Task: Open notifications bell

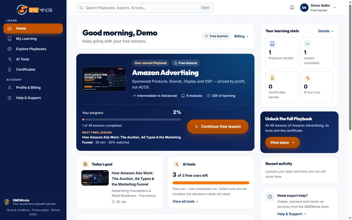Action: [292, 8]
